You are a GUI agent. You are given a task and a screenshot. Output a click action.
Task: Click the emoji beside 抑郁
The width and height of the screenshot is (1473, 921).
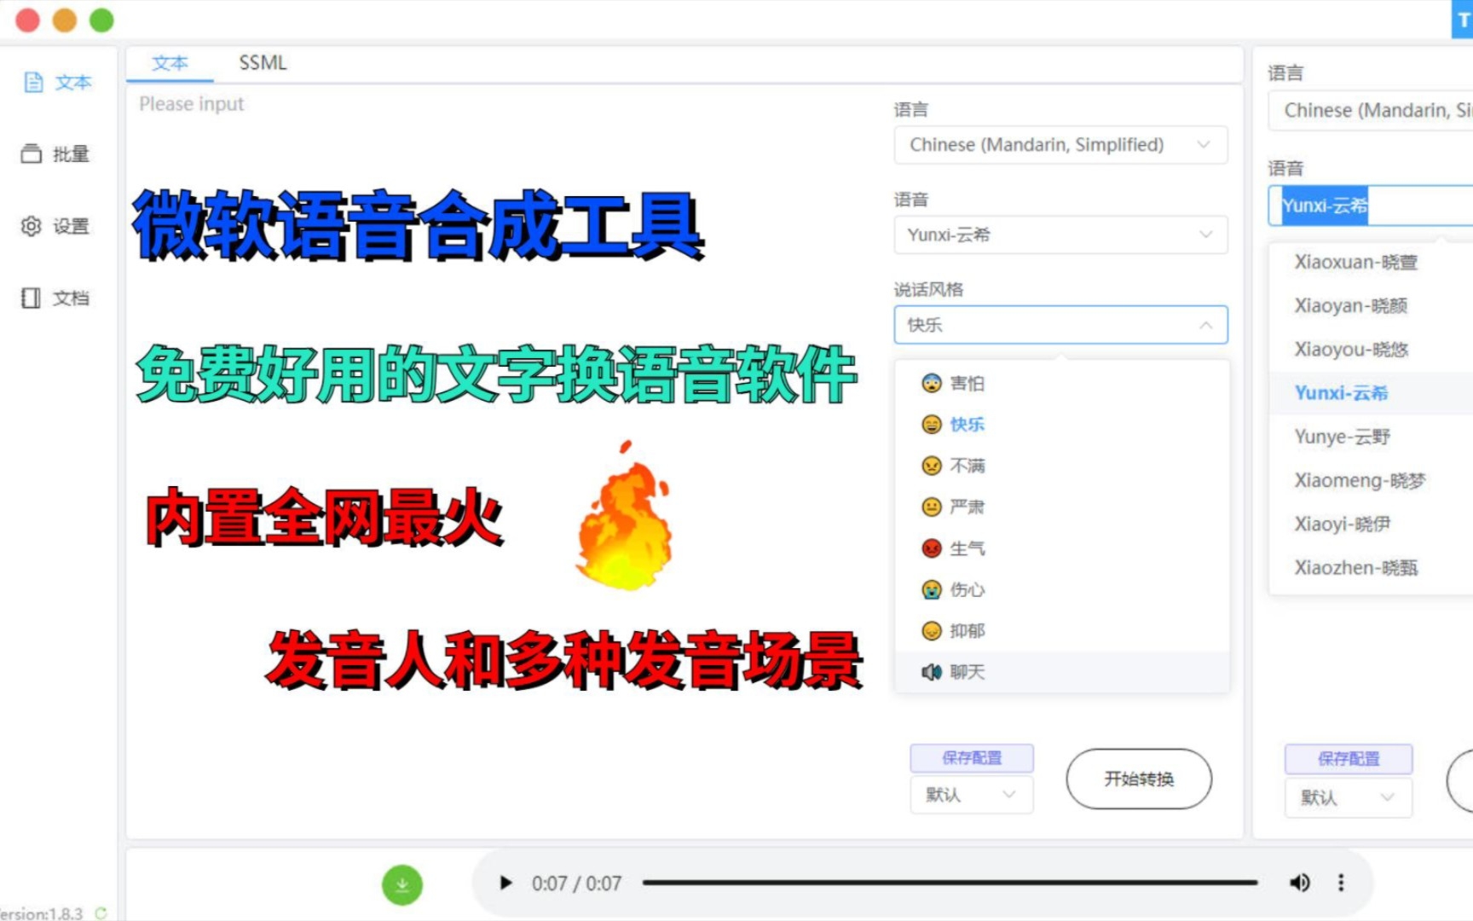click(932, 631)
